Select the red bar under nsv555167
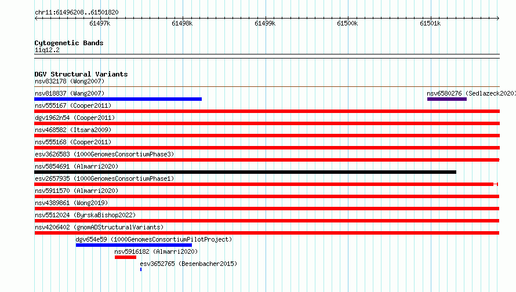Screen dimensions: 516x292 267,111
